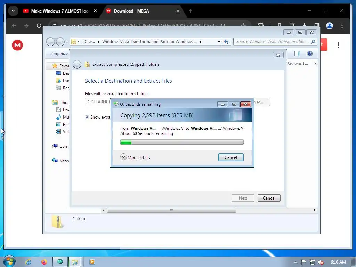
Task: Click the Windows Start orb
Action: (x=9, y=261)
